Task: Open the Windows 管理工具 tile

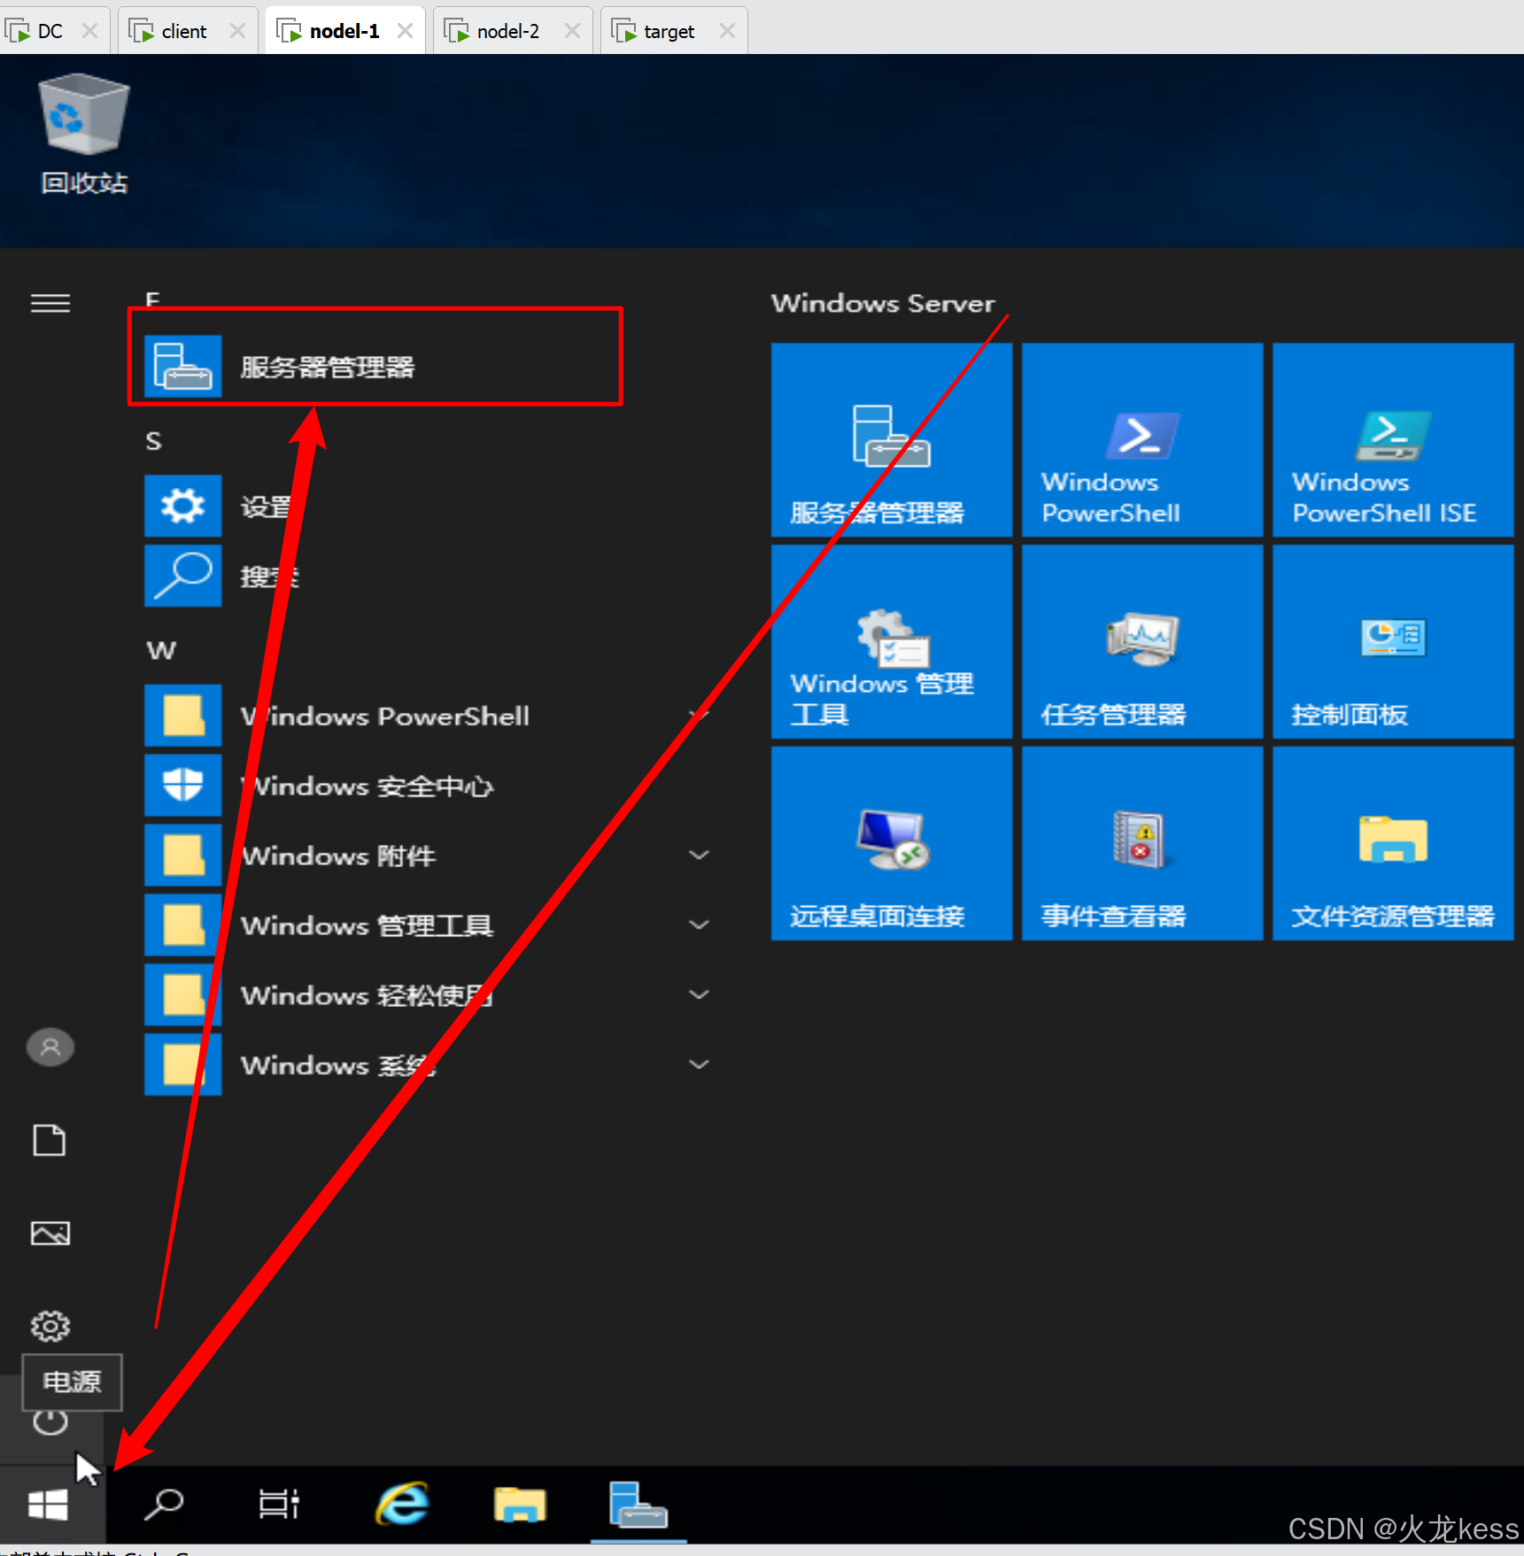Action: click(x=891, y=642)
